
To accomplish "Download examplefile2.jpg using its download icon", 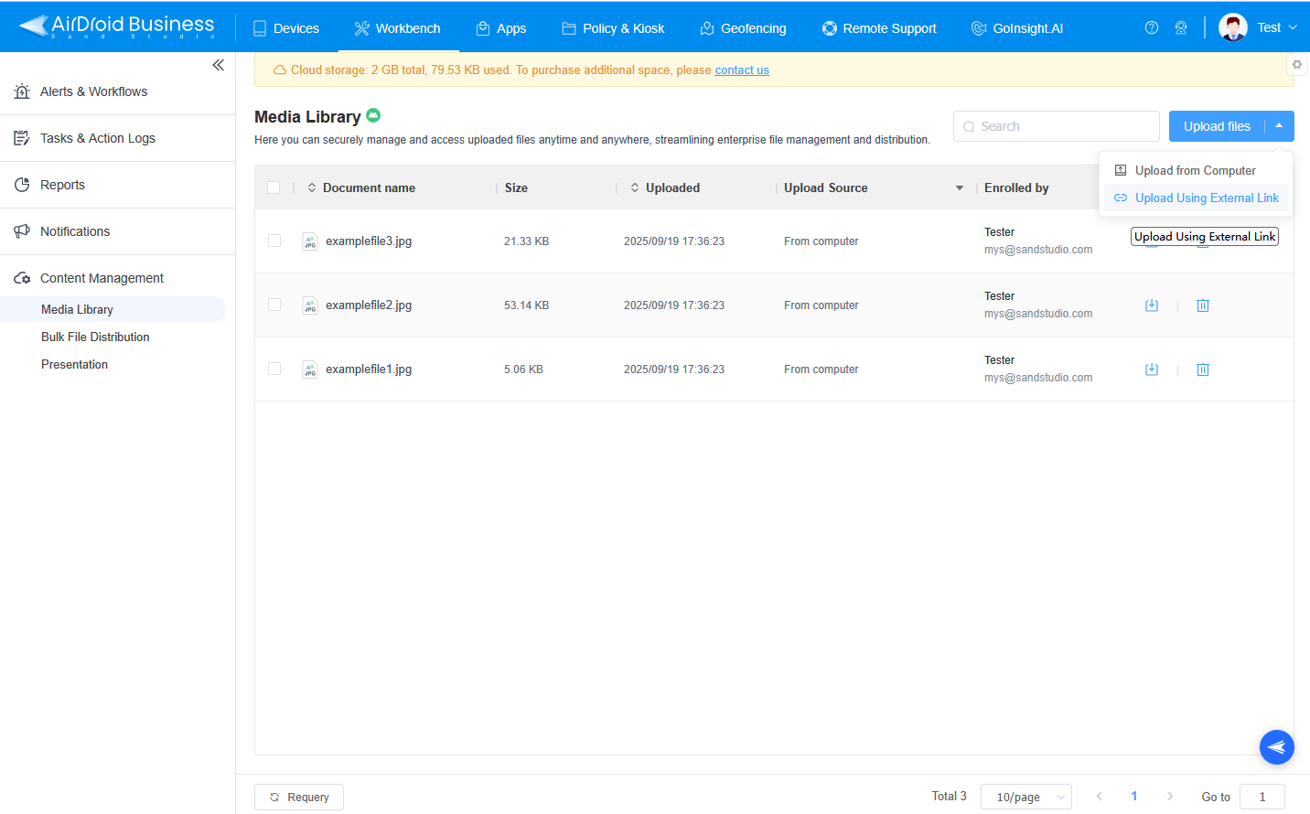I will coord(1152,305).
